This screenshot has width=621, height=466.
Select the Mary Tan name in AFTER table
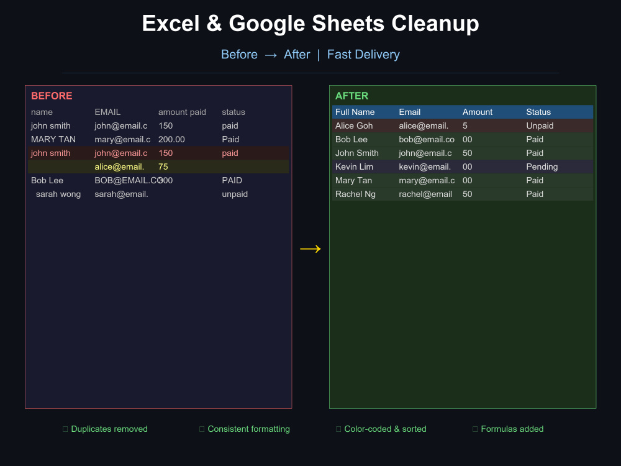coord(354,180)
